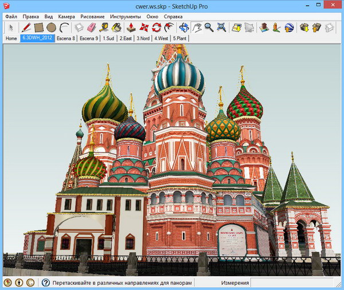
Task: Pick the Line pencil tool
Action: pyautogui.click(x=26, y=27)
